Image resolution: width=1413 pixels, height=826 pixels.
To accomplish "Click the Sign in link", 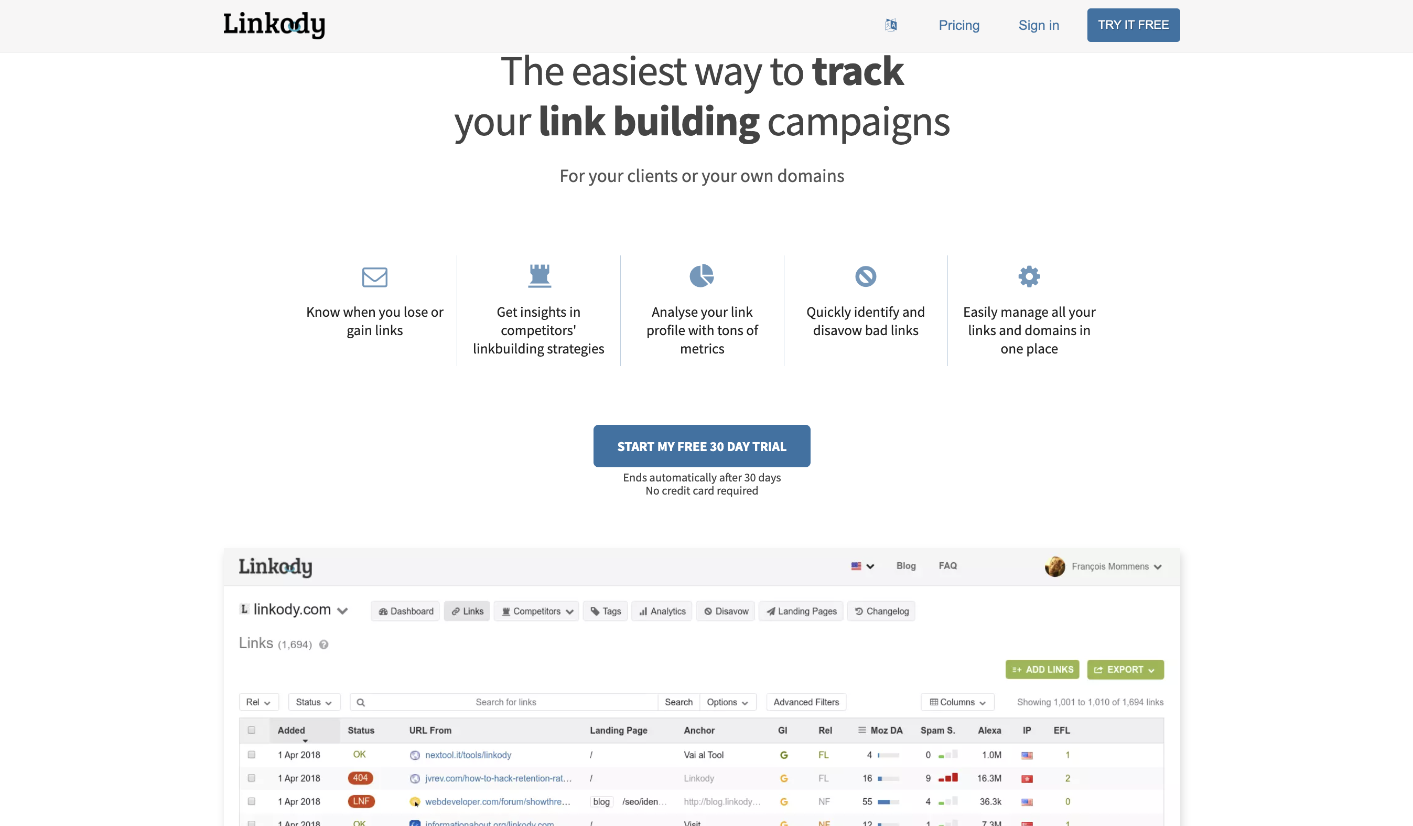I will pyautogui.click(x=1040, y=25).
